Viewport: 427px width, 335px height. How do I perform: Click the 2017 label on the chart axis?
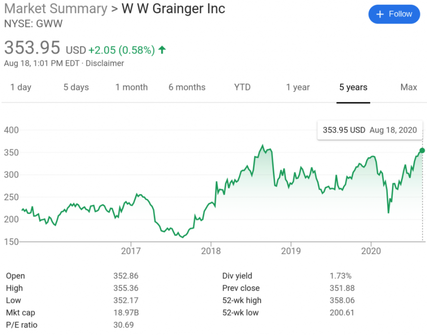131,251
